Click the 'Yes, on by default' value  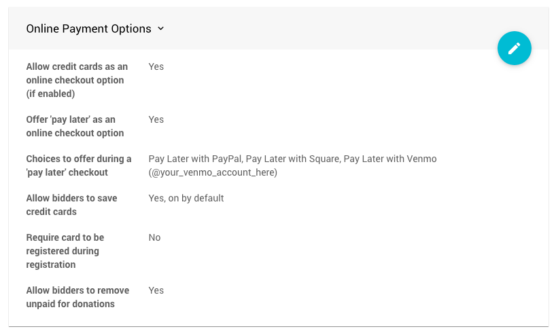point(186,198)
